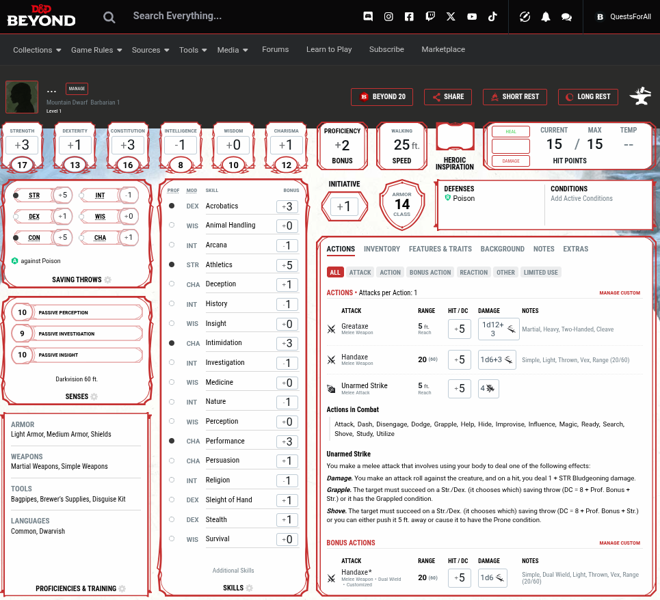Click Add Active Conditions

[x=582, y=198]
